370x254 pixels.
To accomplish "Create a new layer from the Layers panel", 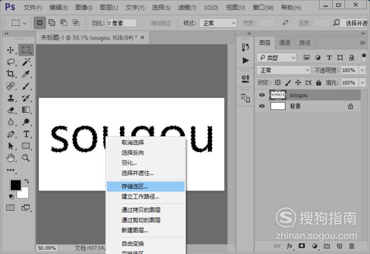I will click(340, 246).
